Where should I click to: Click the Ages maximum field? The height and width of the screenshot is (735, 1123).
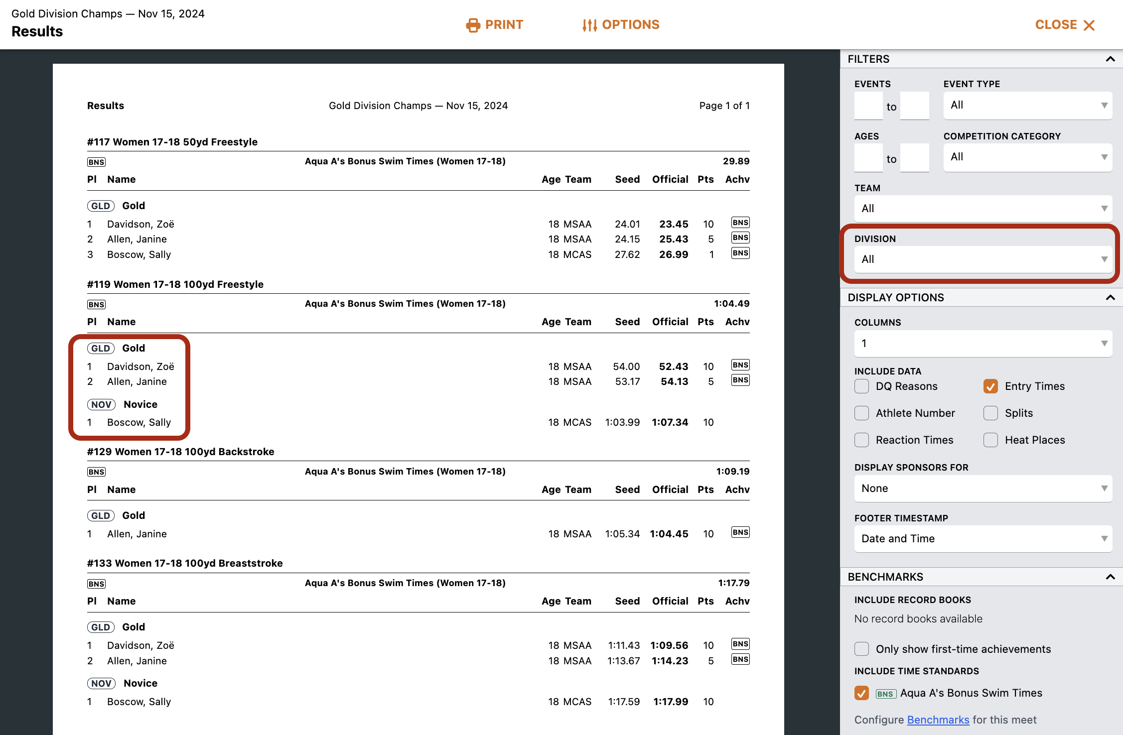tap(915, 158)
